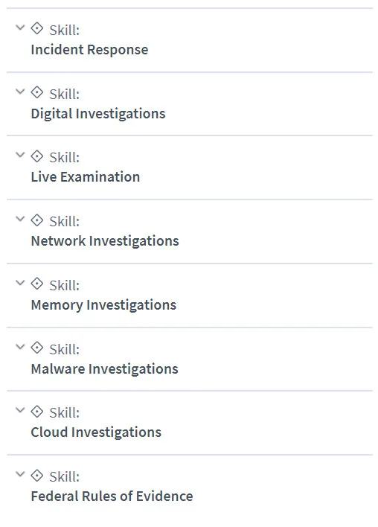Click the diamond skill icon beside Digital Investigations
Viewport: 378px width, 527px height.
click(x=37, y=92)
